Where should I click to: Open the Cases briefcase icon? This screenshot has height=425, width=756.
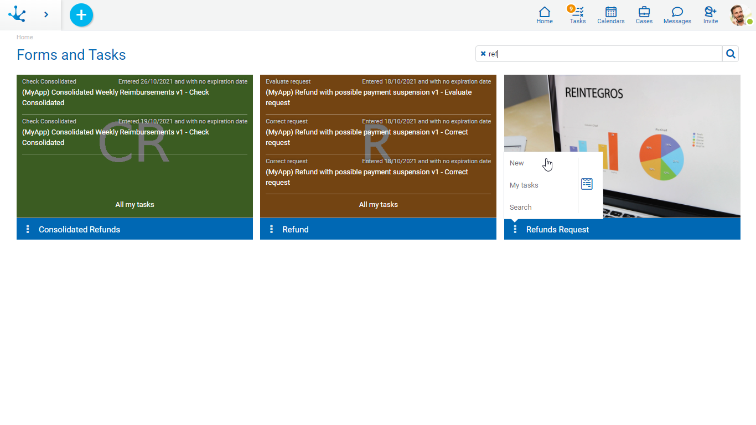click(644, 15)
